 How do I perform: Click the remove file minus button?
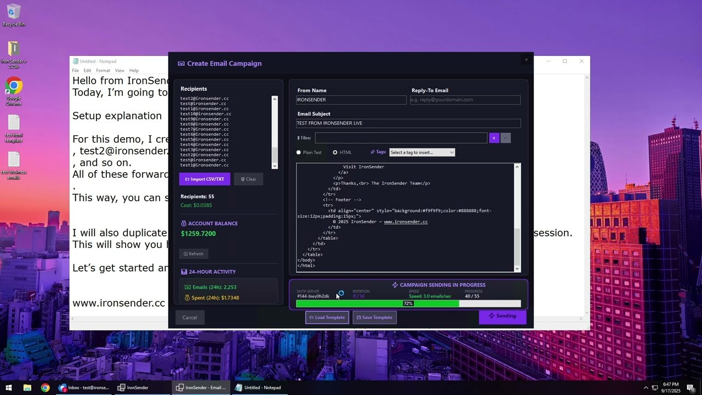(506, 138)
